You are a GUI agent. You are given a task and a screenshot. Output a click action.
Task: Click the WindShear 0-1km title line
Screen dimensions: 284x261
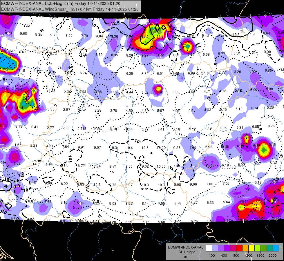[70, 9]
